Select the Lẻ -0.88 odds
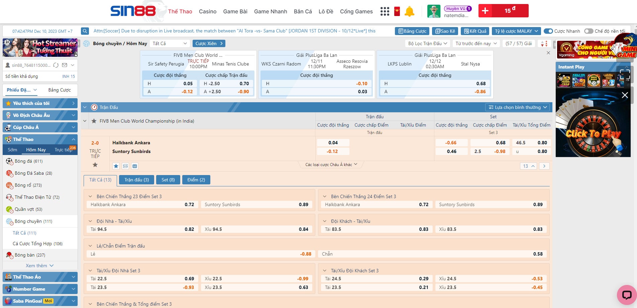Image resolution: width=637 pixels, height=308 pixels. click(200, 254)
